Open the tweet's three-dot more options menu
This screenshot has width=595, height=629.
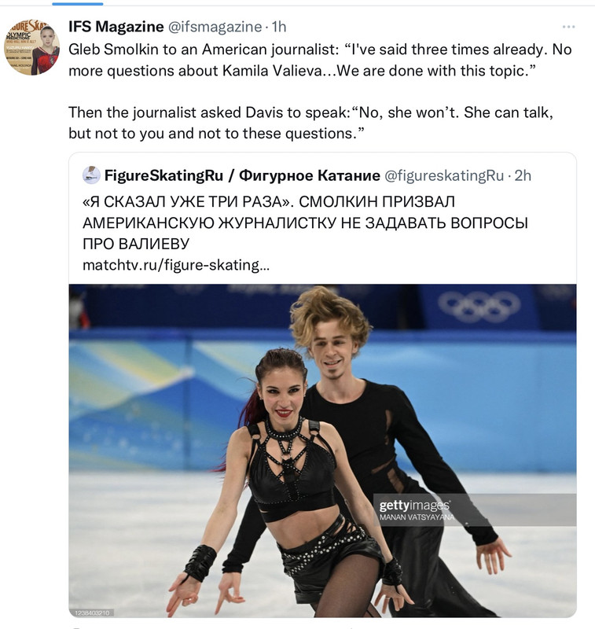click(x=568, y=27)
